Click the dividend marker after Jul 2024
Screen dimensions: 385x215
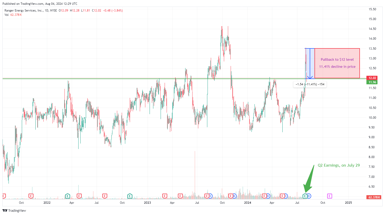309,196
